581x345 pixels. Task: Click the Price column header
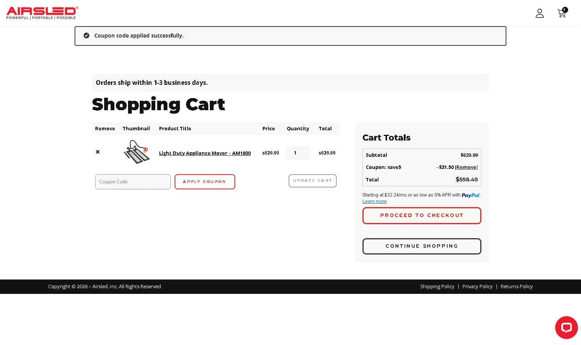[x=269, y=129]
